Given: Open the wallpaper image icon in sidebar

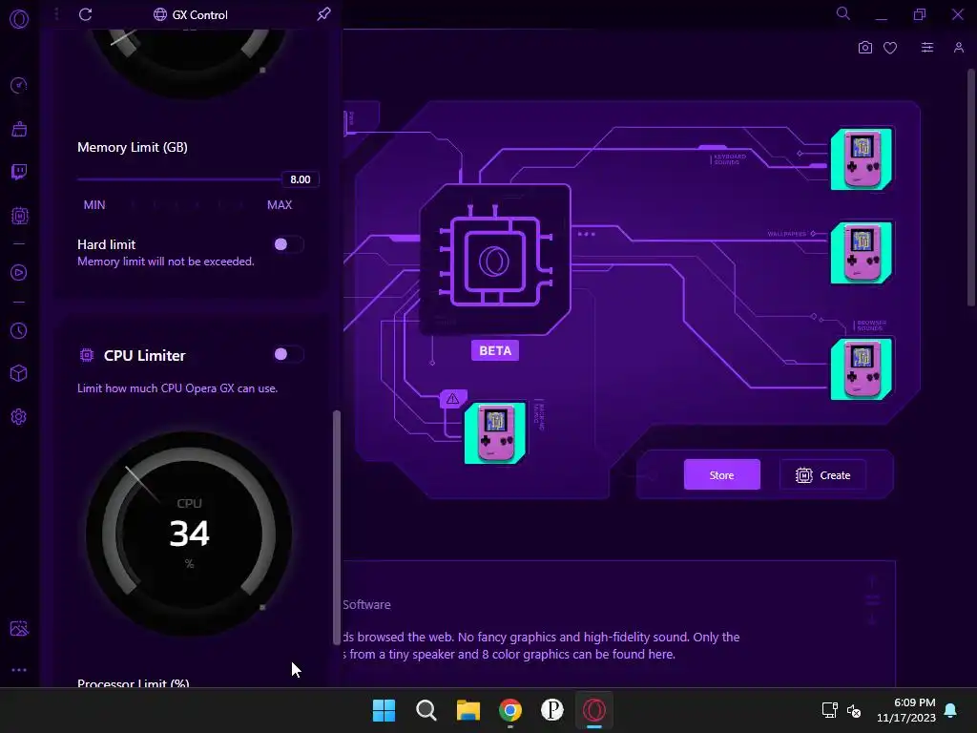Looking at the screenshot, I should coord(19,628).
